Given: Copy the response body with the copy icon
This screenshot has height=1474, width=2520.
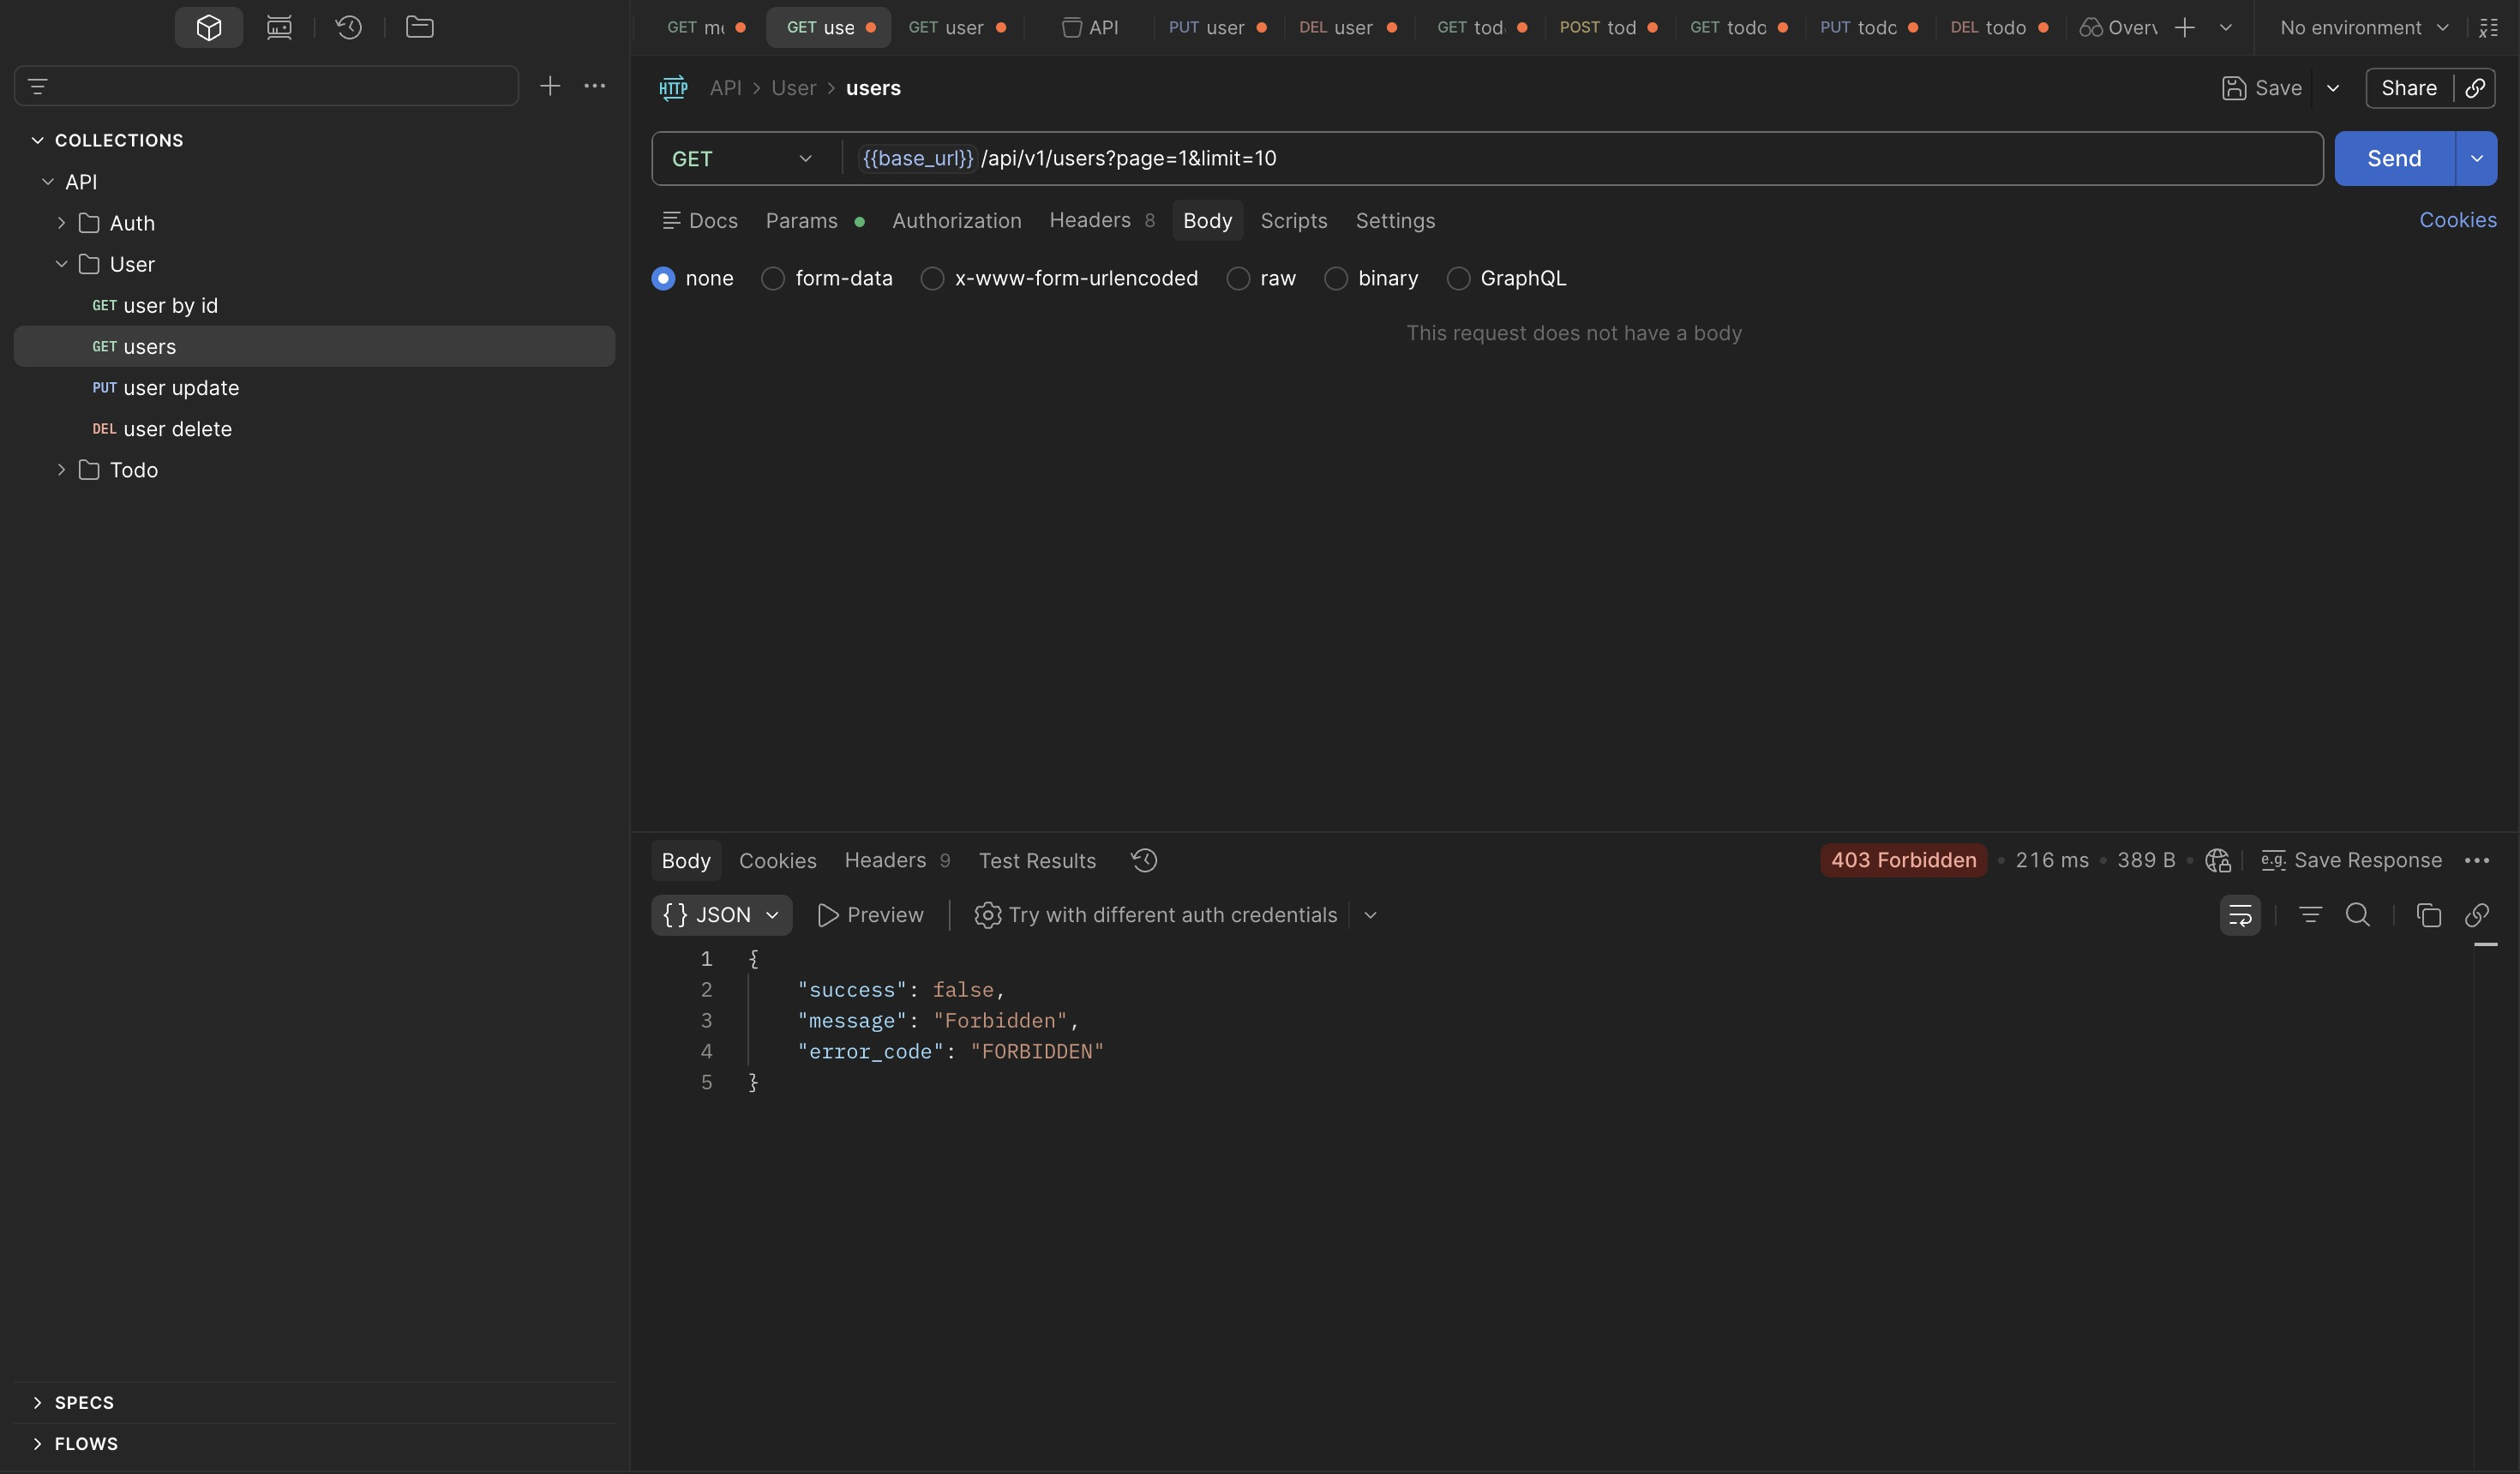Looking at the screenshot, I should point(2429,915).
